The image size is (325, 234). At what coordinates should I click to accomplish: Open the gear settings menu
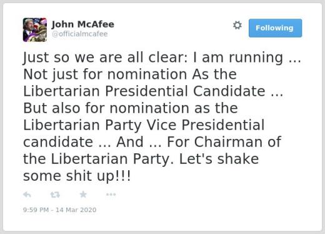(237, 26)
